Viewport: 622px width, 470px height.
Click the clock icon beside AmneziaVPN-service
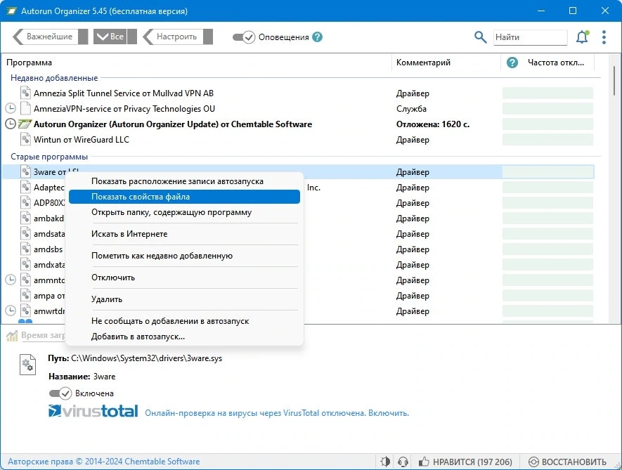point(11,108)
